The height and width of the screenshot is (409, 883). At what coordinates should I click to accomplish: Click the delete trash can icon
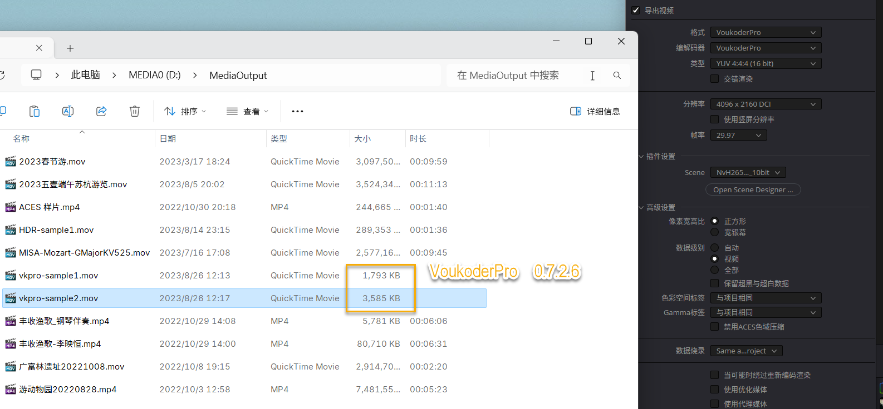coord(135,111)
